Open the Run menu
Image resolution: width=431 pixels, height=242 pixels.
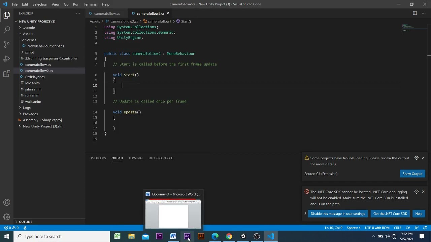click(76, 4)
